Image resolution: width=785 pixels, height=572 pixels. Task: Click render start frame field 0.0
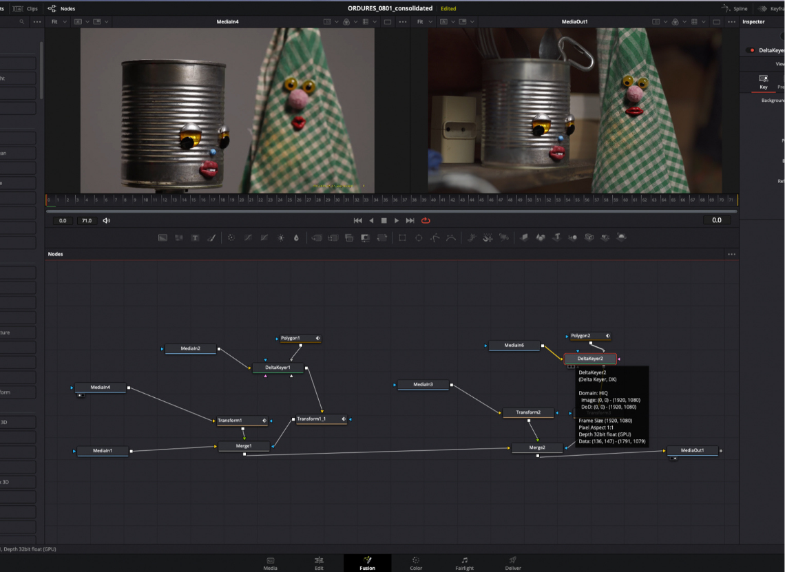pyautogui.click(x=63, y=220)
